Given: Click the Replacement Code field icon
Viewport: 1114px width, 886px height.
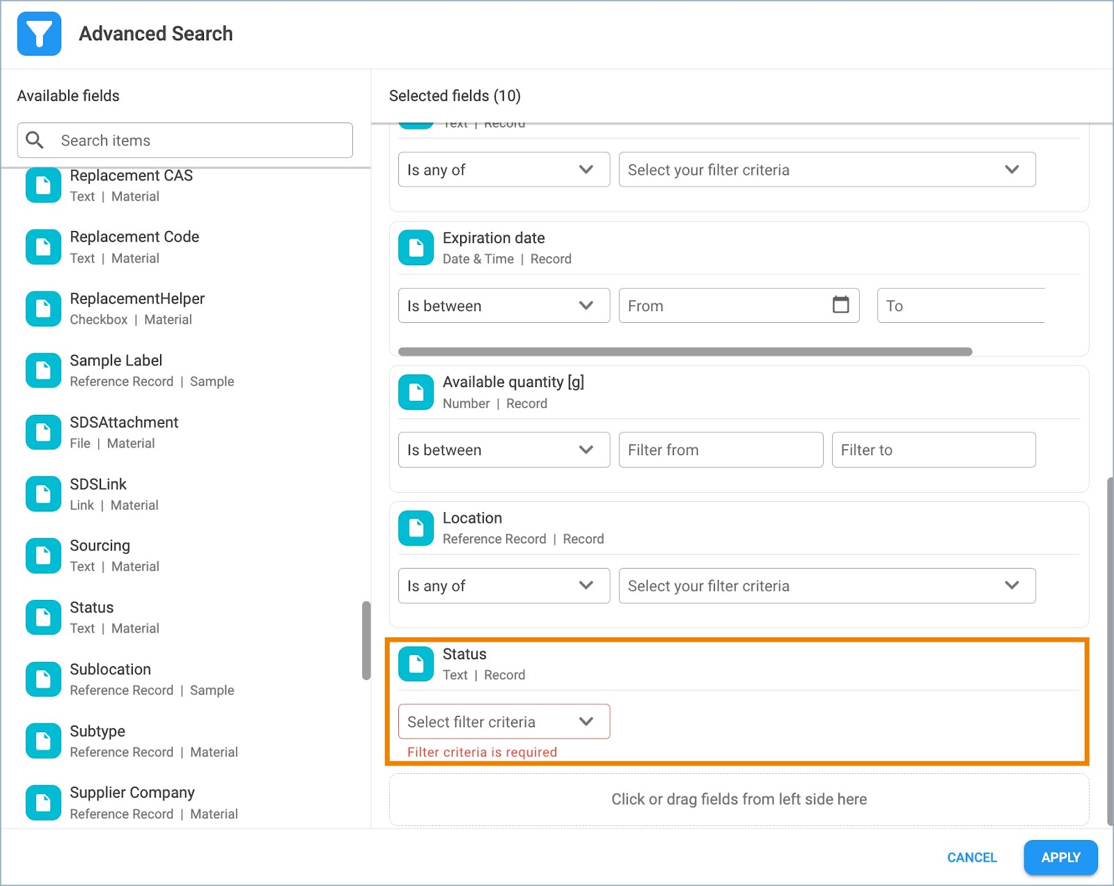Looking at the screenshot, I should [x=43, y=247].
